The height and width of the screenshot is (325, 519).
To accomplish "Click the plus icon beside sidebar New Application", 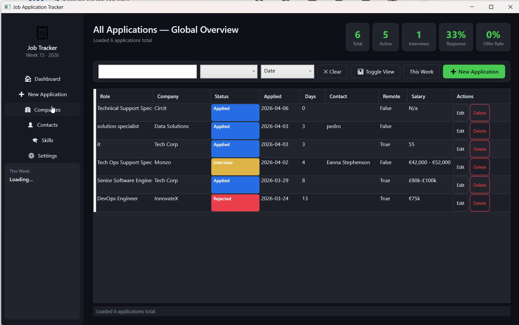I will (x=21, y=94).
